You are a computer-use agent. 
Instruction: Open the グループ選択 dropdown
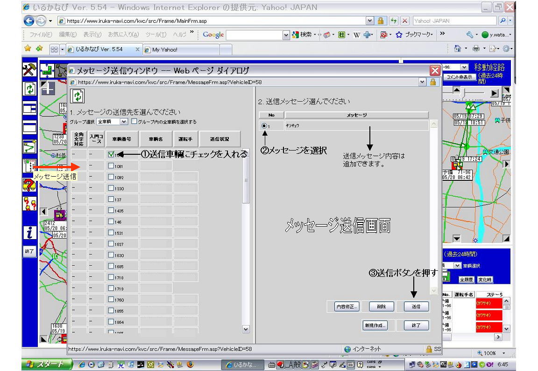click(x=123, y=122)
